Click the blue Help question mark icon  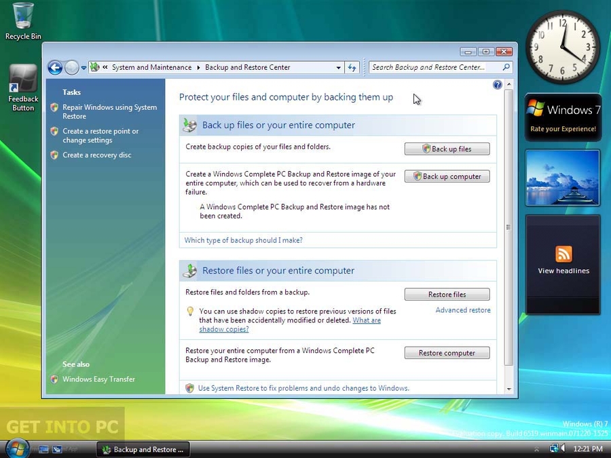point(498,84)
